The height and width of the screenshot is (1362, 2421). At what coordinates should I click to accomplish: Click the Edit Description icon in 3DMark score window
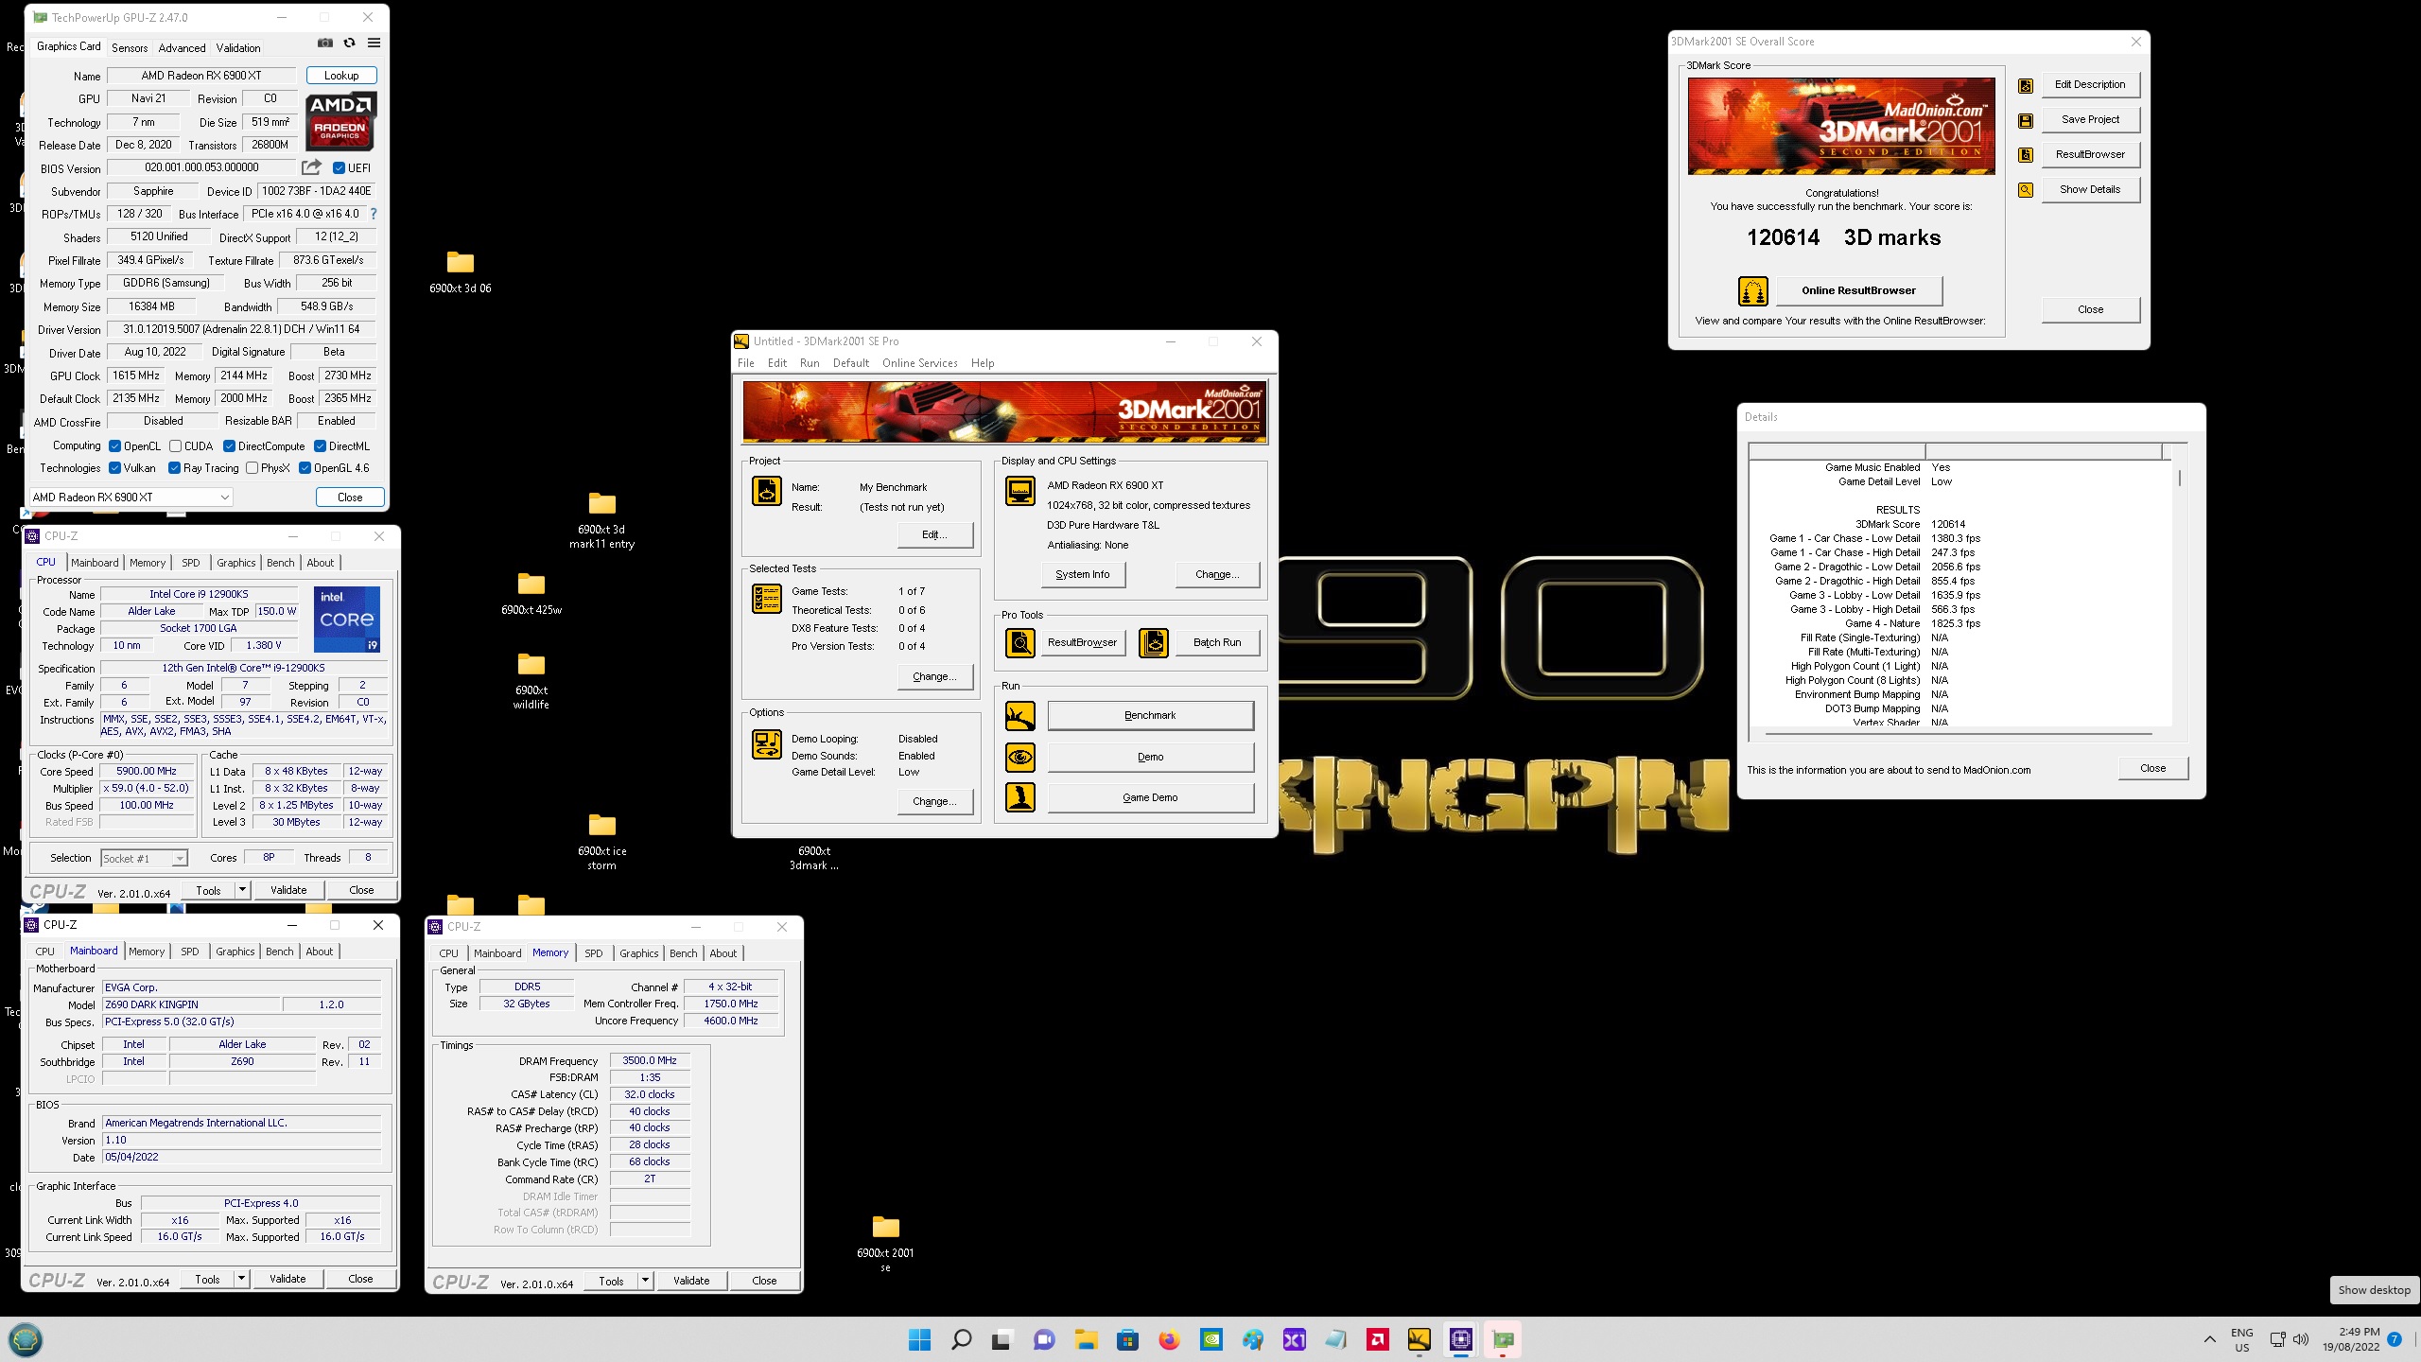click(2025, 85)
